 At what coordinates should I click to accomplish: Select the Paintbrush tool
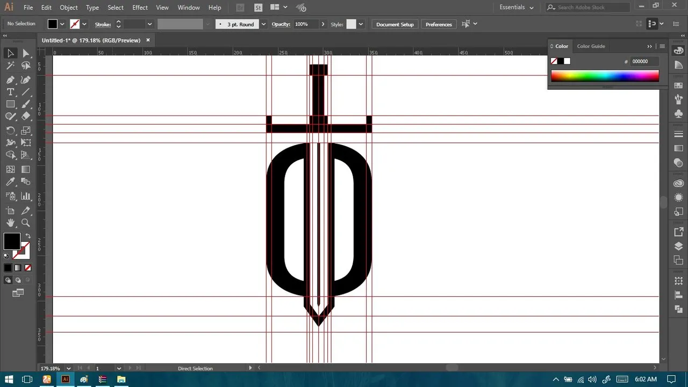pos(26,104)
